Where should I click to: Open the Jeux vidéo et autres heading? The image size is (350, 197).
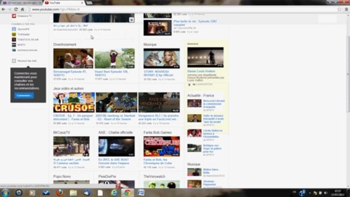[68, 89]
